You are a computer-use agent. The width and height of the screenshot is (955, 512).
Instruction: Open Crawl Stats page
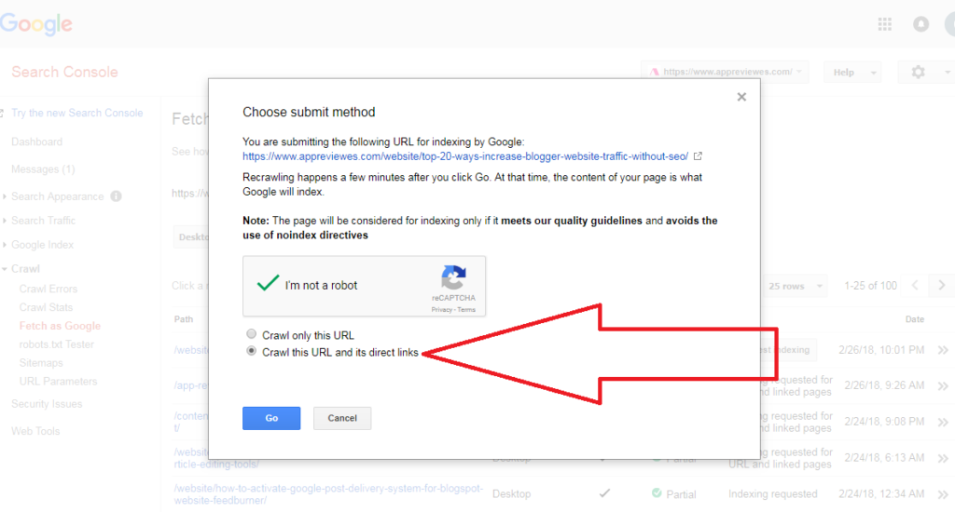point(46,307)
